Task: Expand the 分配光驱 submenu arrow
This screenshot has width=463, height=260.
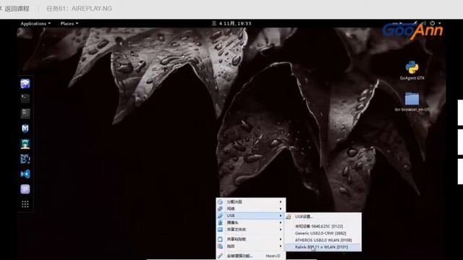Action: [x=281, y=202]
